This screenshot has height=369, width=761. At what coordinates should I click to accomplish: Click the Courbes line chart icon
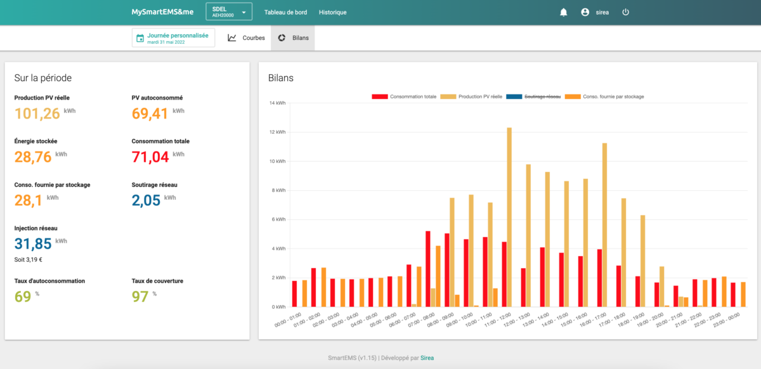click(x=232, y=38)
